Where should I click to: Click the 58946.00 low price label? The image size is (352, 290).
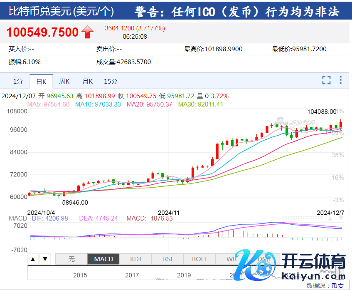click(75, 203)
